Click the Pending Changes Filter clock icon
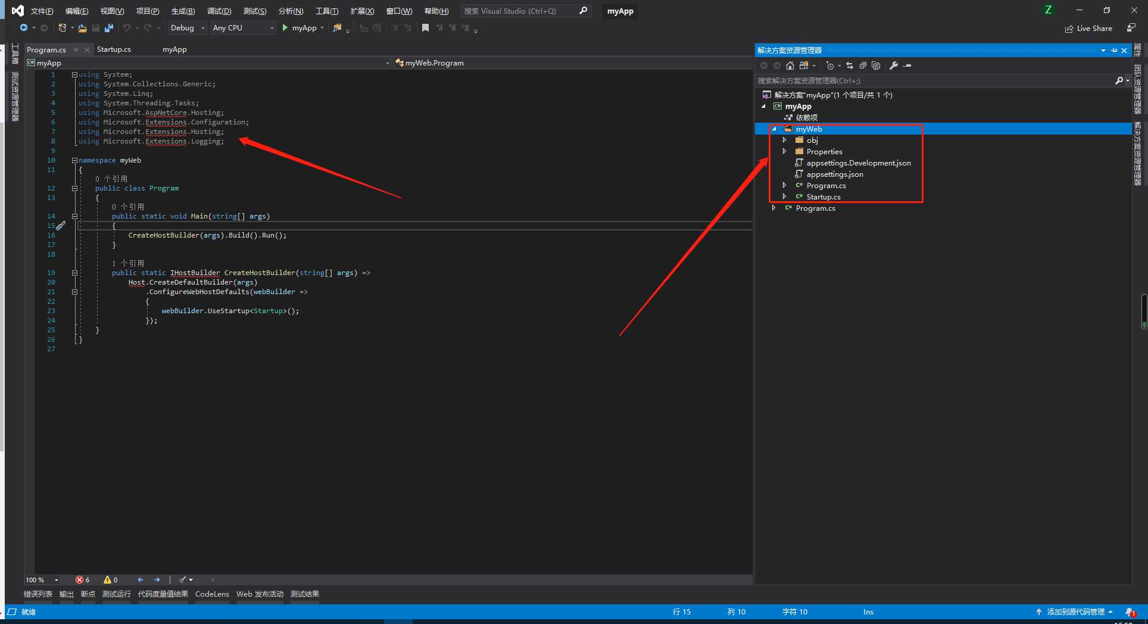 [x=830, y=65]
